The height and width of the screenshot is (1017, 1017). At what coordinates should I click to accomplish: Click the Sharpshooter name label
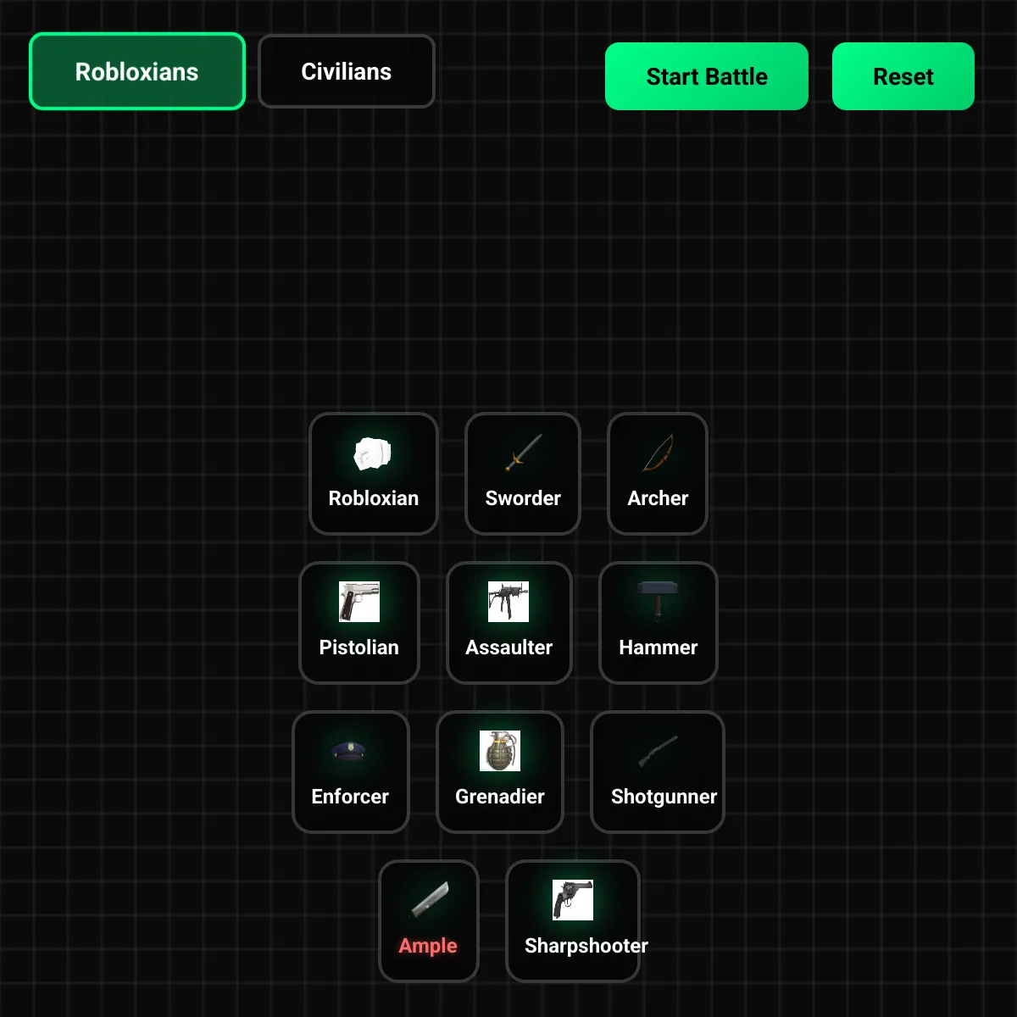tap(586, 946)
